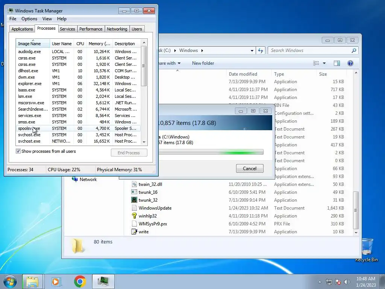Viewport: 385px width, 289px height.
Task: Sort processes by CPU column
Action: pyautogui.click(x=80, y=44)
